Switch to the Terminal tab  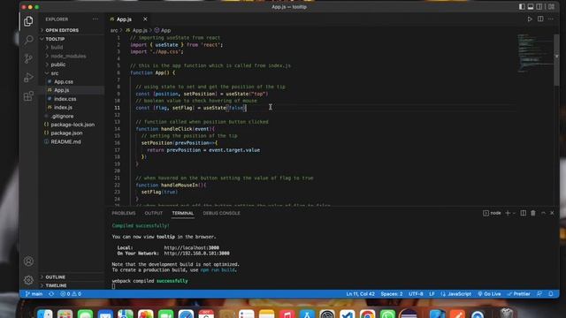(x=183, y=213)
